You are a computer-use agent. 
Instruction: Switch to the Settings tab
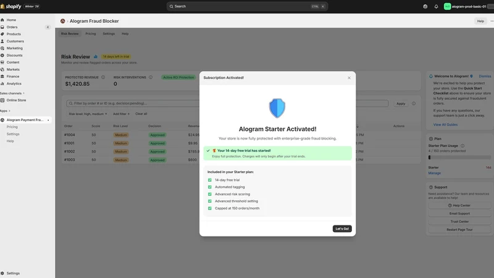coord(109,34)
